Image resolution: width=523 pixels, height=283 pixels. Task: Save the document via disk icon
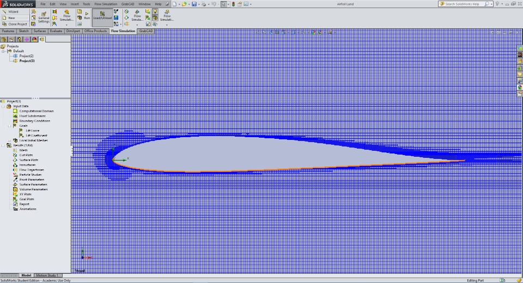pyautogui.click(x=194, y=4)
